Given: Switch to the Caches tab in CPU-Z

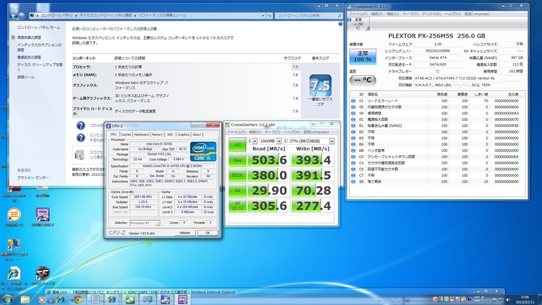Looking at the screenshot, I should 126,134.
